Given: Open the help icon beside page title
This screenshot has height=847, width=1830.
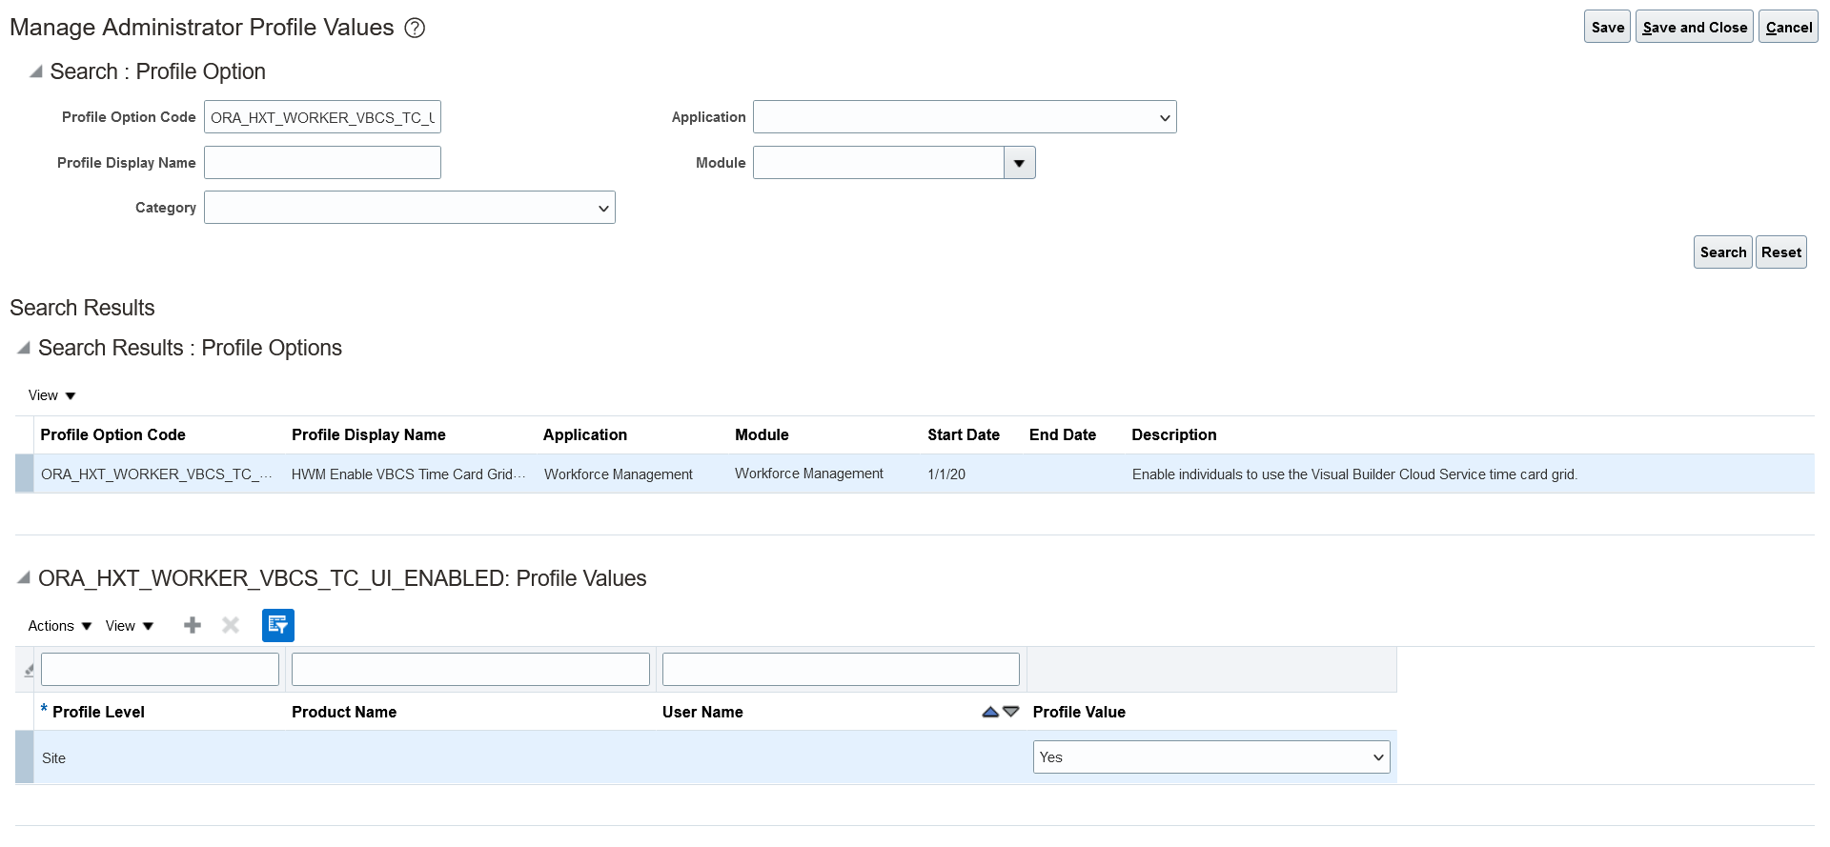Looking at the screenshot, I should click(x=415, y=29).
